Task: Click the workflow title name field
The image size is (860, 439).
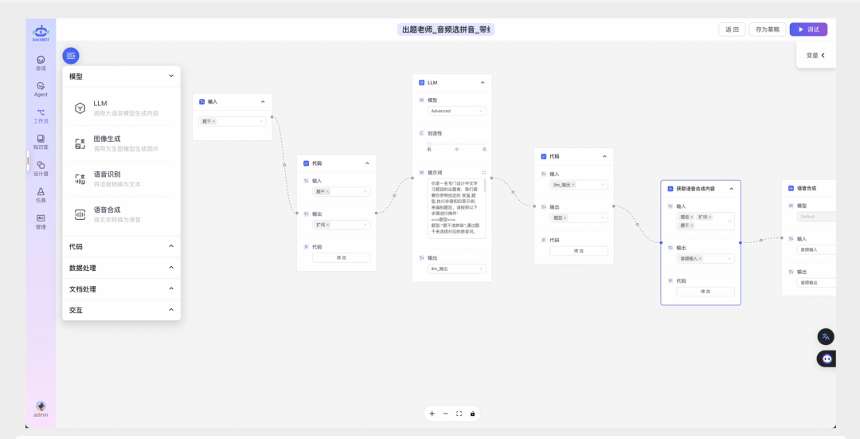Action: click(x=446, y=29)
